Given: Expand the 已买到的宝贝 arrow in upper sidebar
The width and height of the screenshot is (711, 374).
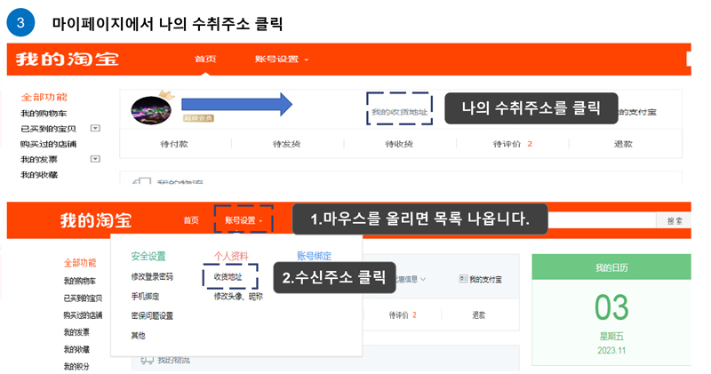Looking at the screenshot, I should 95,129.
